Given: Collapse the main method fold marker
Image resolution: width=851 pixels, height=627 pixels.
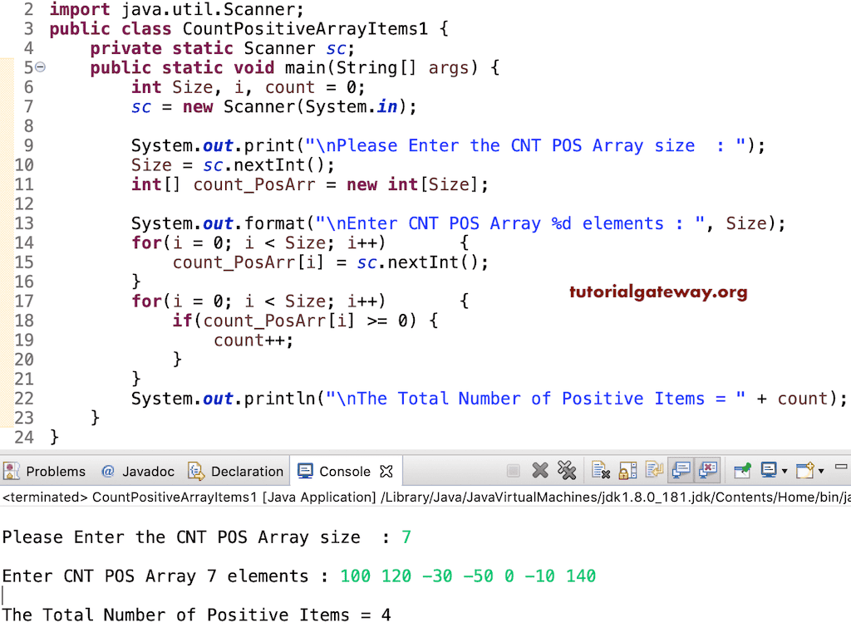Looking at the screenshot, I should 40,67.
